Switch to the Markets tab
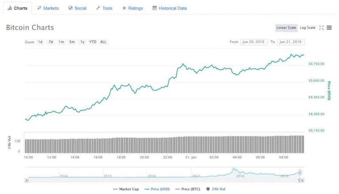The height and width of the screenshot is (194, 339). (x=48, y=8)
